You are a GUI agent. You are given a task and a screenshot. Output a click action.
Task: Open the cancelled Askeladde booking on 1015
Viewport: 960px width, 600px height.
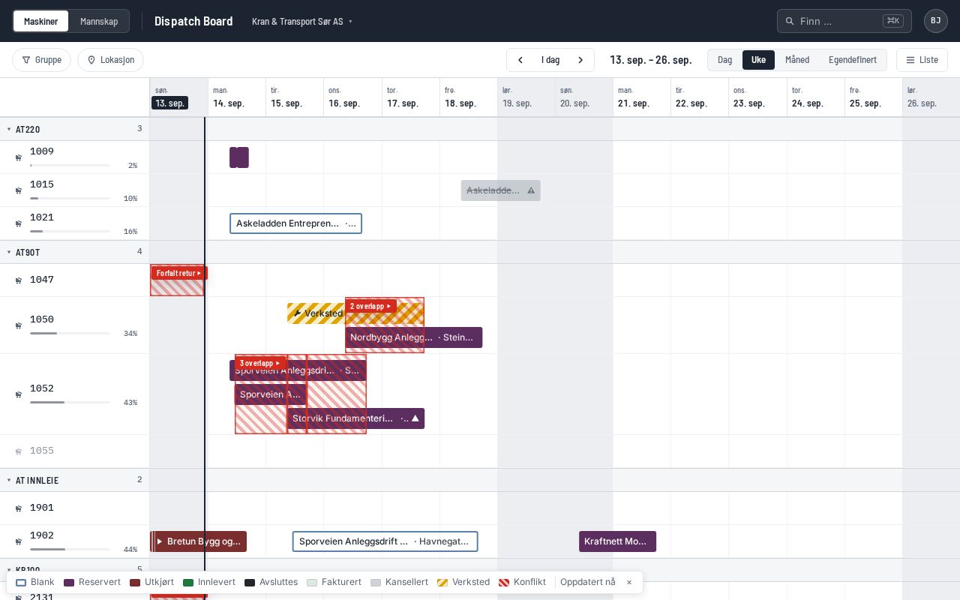point(500,190)
